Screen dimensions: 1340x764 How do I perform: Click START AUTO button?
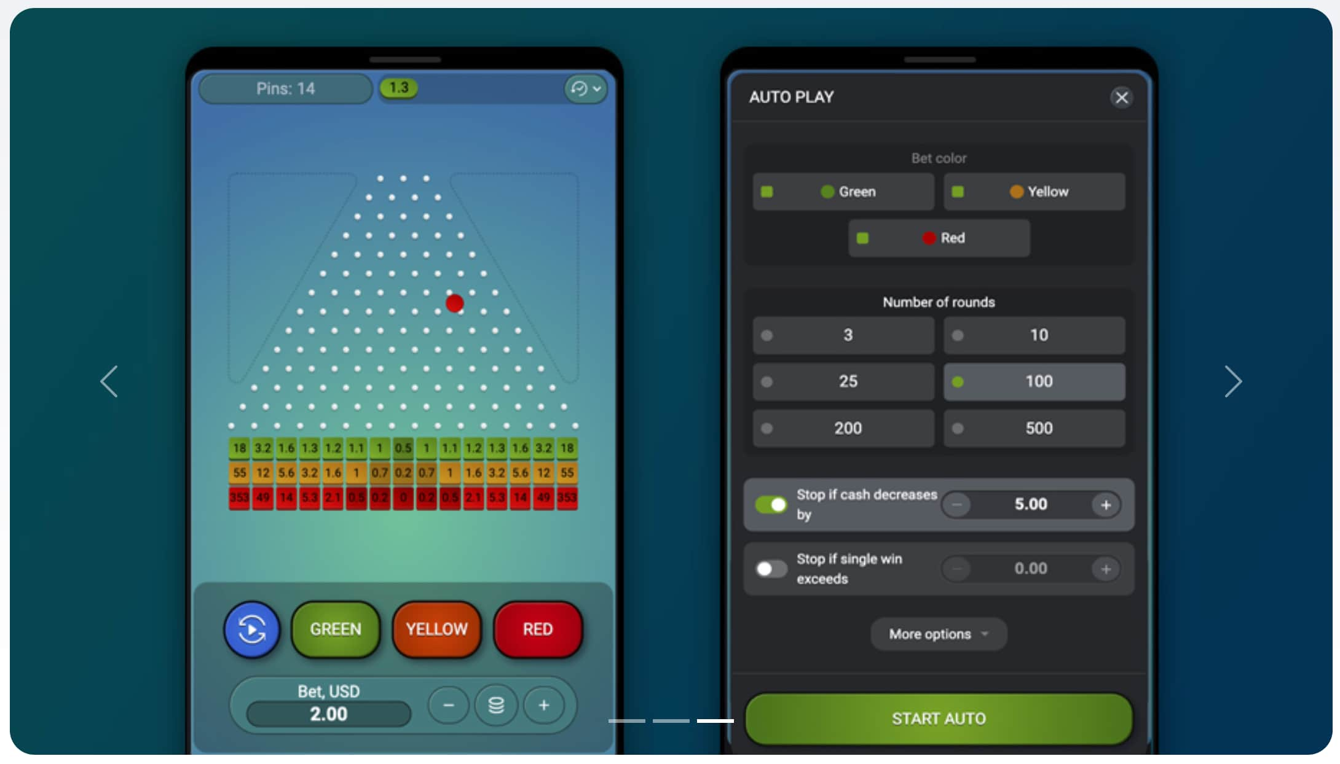[x=938, y=718]
